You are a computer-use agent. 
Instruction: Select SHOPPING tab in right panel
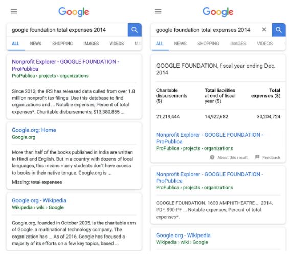pyautogui.click(x=208, y=44)
